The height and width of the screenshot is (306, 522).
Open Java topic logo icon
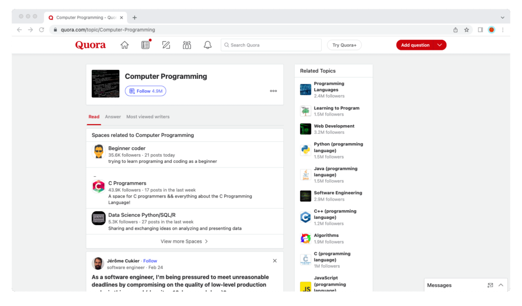point(306,174)
